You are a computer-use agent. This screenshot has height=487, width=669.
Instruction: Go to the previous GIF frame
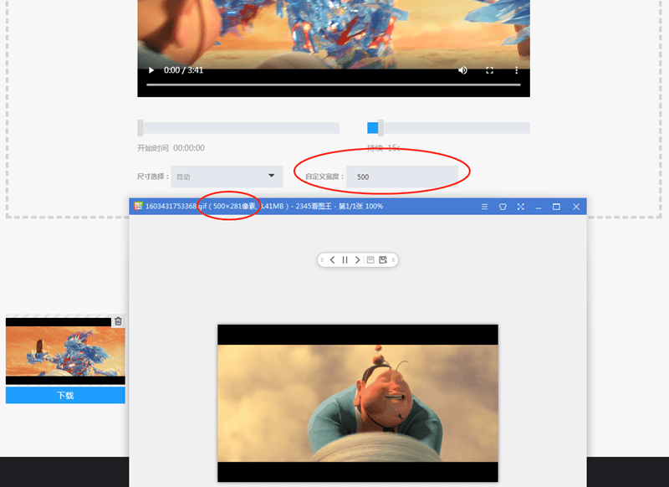pyautogui.click(x=332, y=260)
